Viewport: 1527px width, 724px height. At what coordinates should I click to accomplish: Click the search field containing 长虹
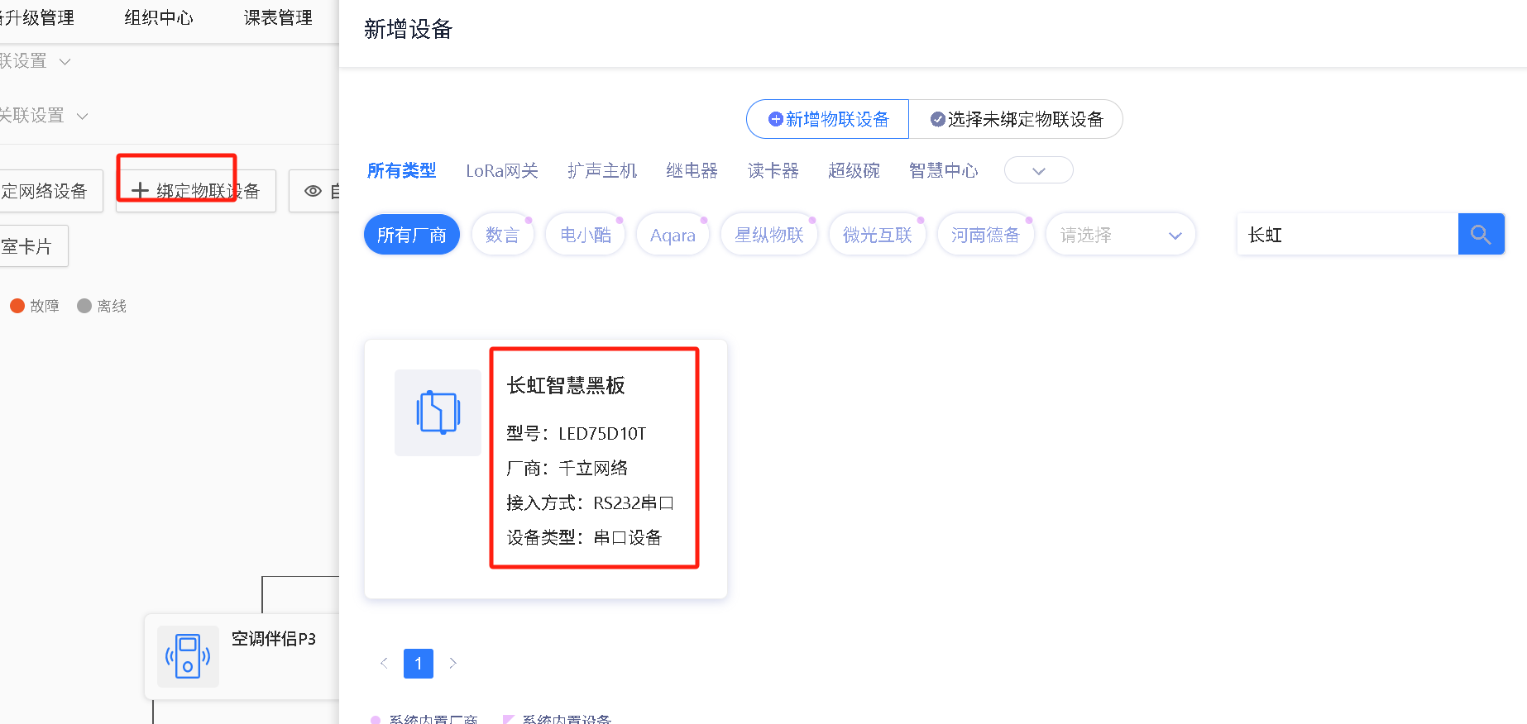[x=1346, y=235]
